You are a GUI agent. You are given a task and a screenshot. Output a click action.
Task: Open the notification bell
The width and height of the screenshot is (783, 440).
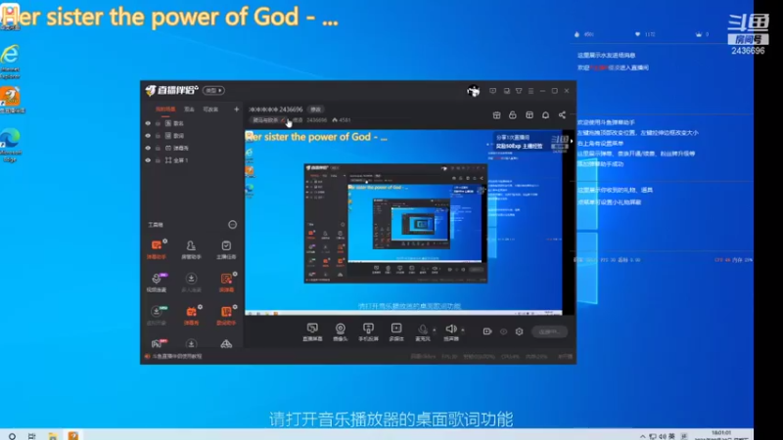[x=545, y=115]
